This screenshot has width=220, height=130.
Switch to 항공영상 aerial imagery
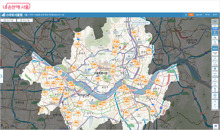click(215, 43)
